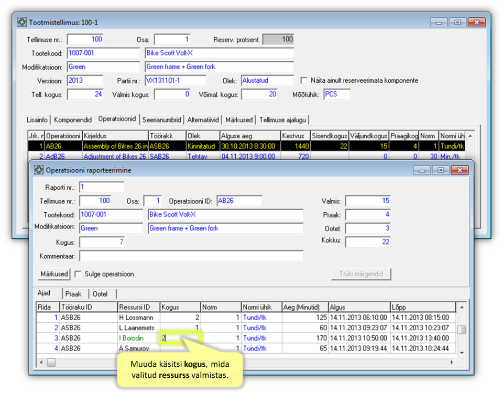Minimize the Operatsiooni raporteerimine dialog
503x393 pixels.
pos(422,170)
